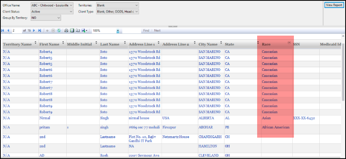Refresh the report
Viewport: 346px width, 159px height.
tap(59, 30)
